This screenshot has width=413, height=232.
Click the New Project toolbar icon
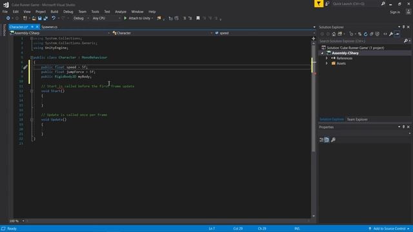coord(25,18)
